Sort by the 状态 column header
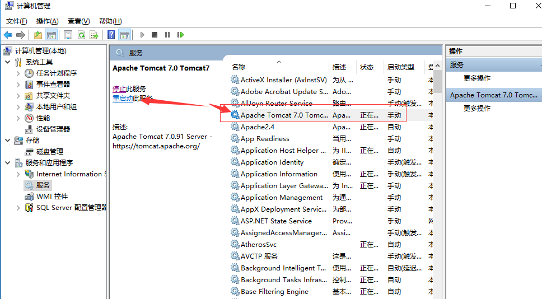Image resolution: width=542 pixels, height=299 pixels. click(x=370, y=67)
